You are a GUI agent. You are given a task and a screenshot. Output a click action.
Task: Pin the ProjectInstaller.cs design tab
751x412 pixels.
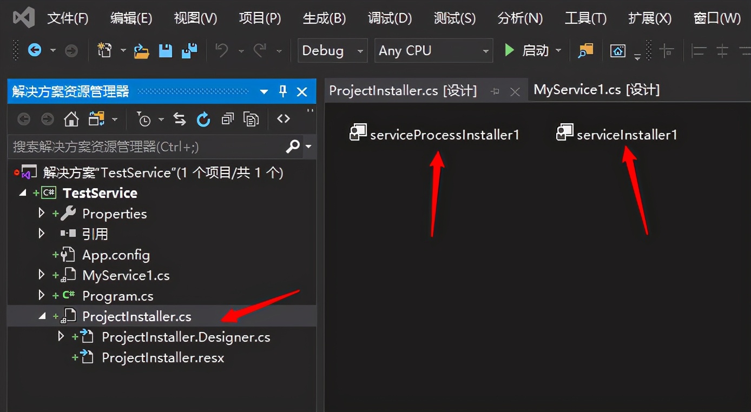click(495, 92)
